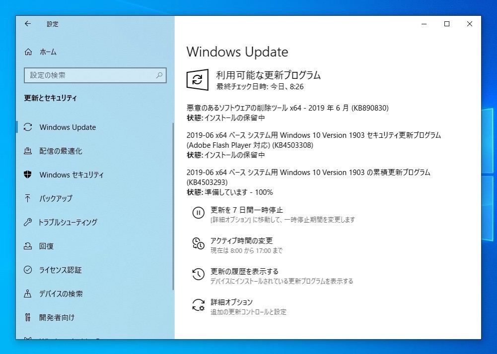
Task: Minimize the Settings window
Action: pos(424,24)
